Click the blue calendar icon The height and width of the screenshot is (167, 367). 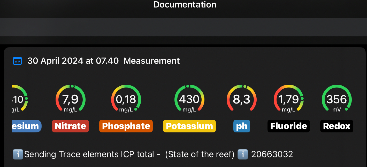[17, 61]
